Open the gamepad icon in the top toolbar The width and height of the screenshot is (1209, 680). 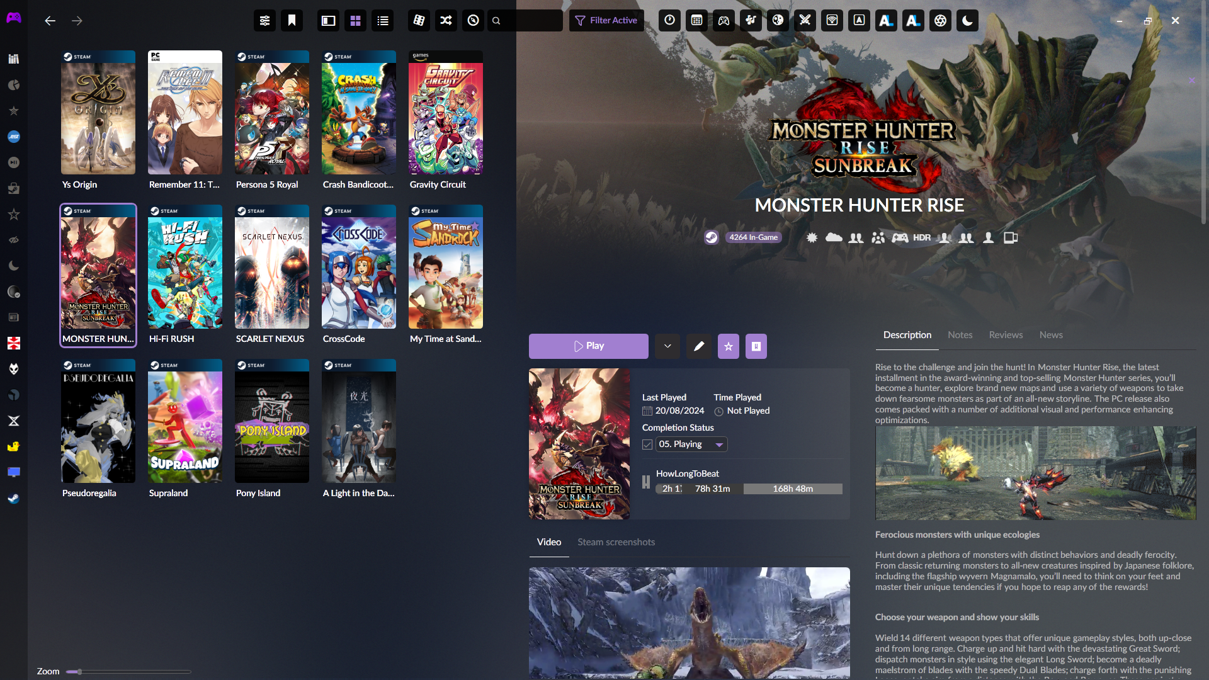coord(724,21)
